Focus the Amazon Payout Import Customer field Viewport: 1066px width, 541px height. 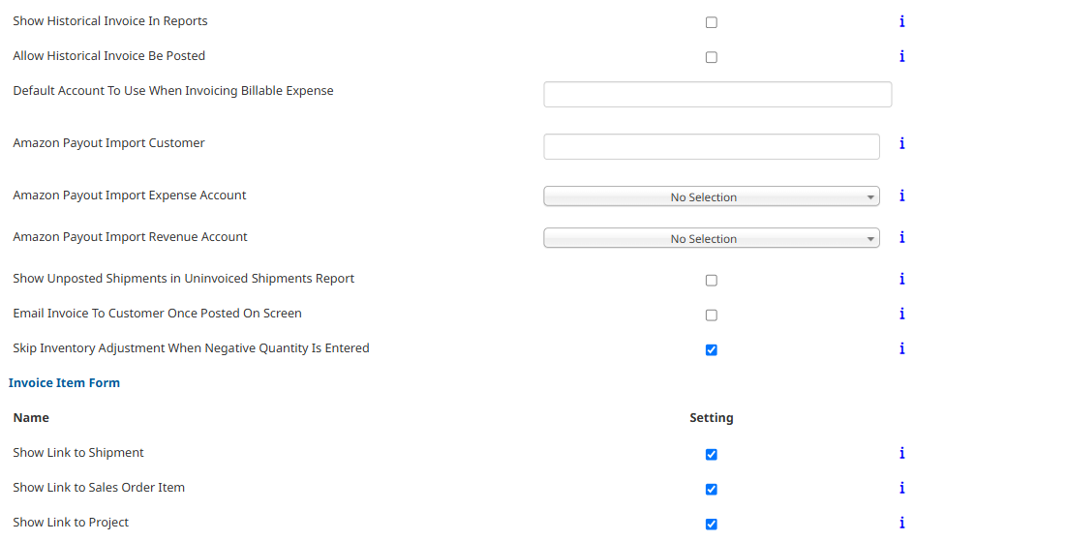[x=711, y=147]
